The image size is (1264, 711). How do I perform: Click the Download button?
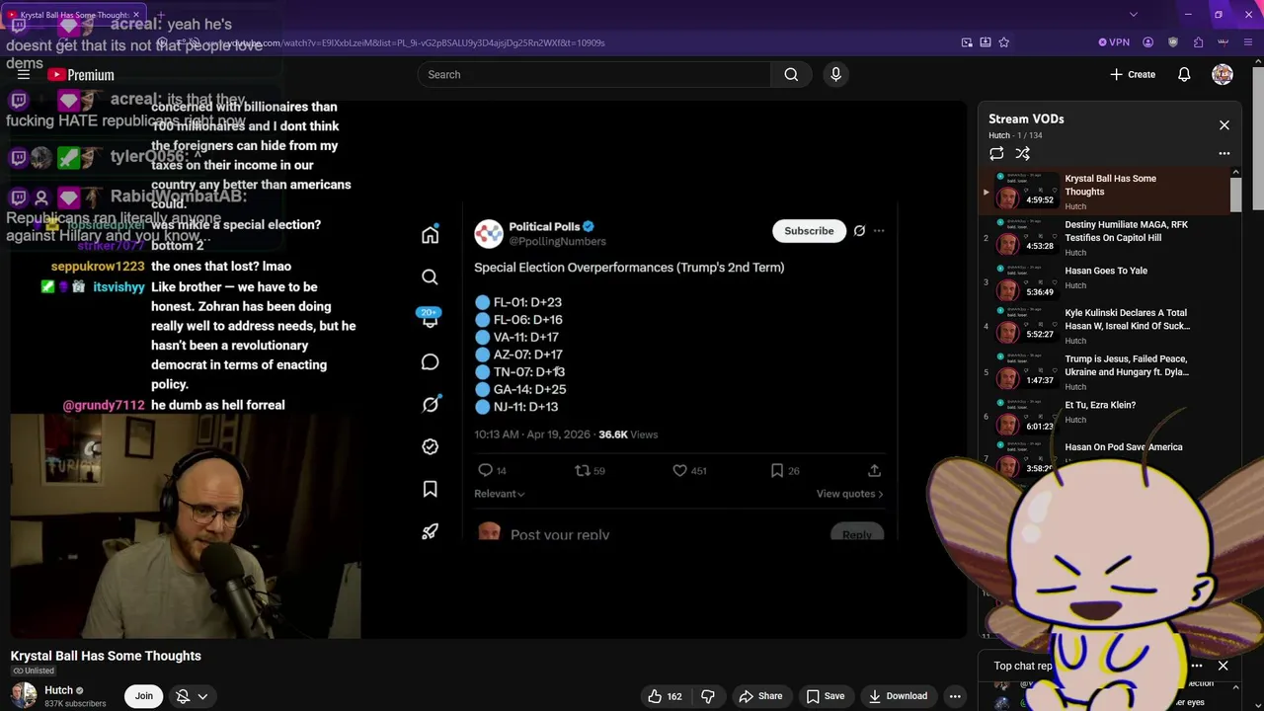pyautogui.click(x=898, y=696)
